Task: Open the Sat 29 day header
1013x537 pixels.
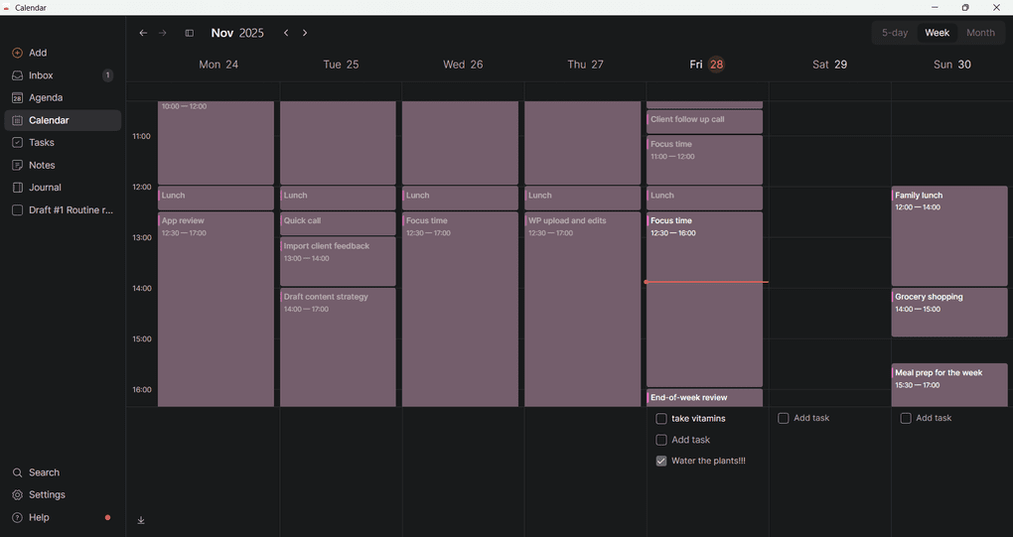Action: [x=829, y=65]
